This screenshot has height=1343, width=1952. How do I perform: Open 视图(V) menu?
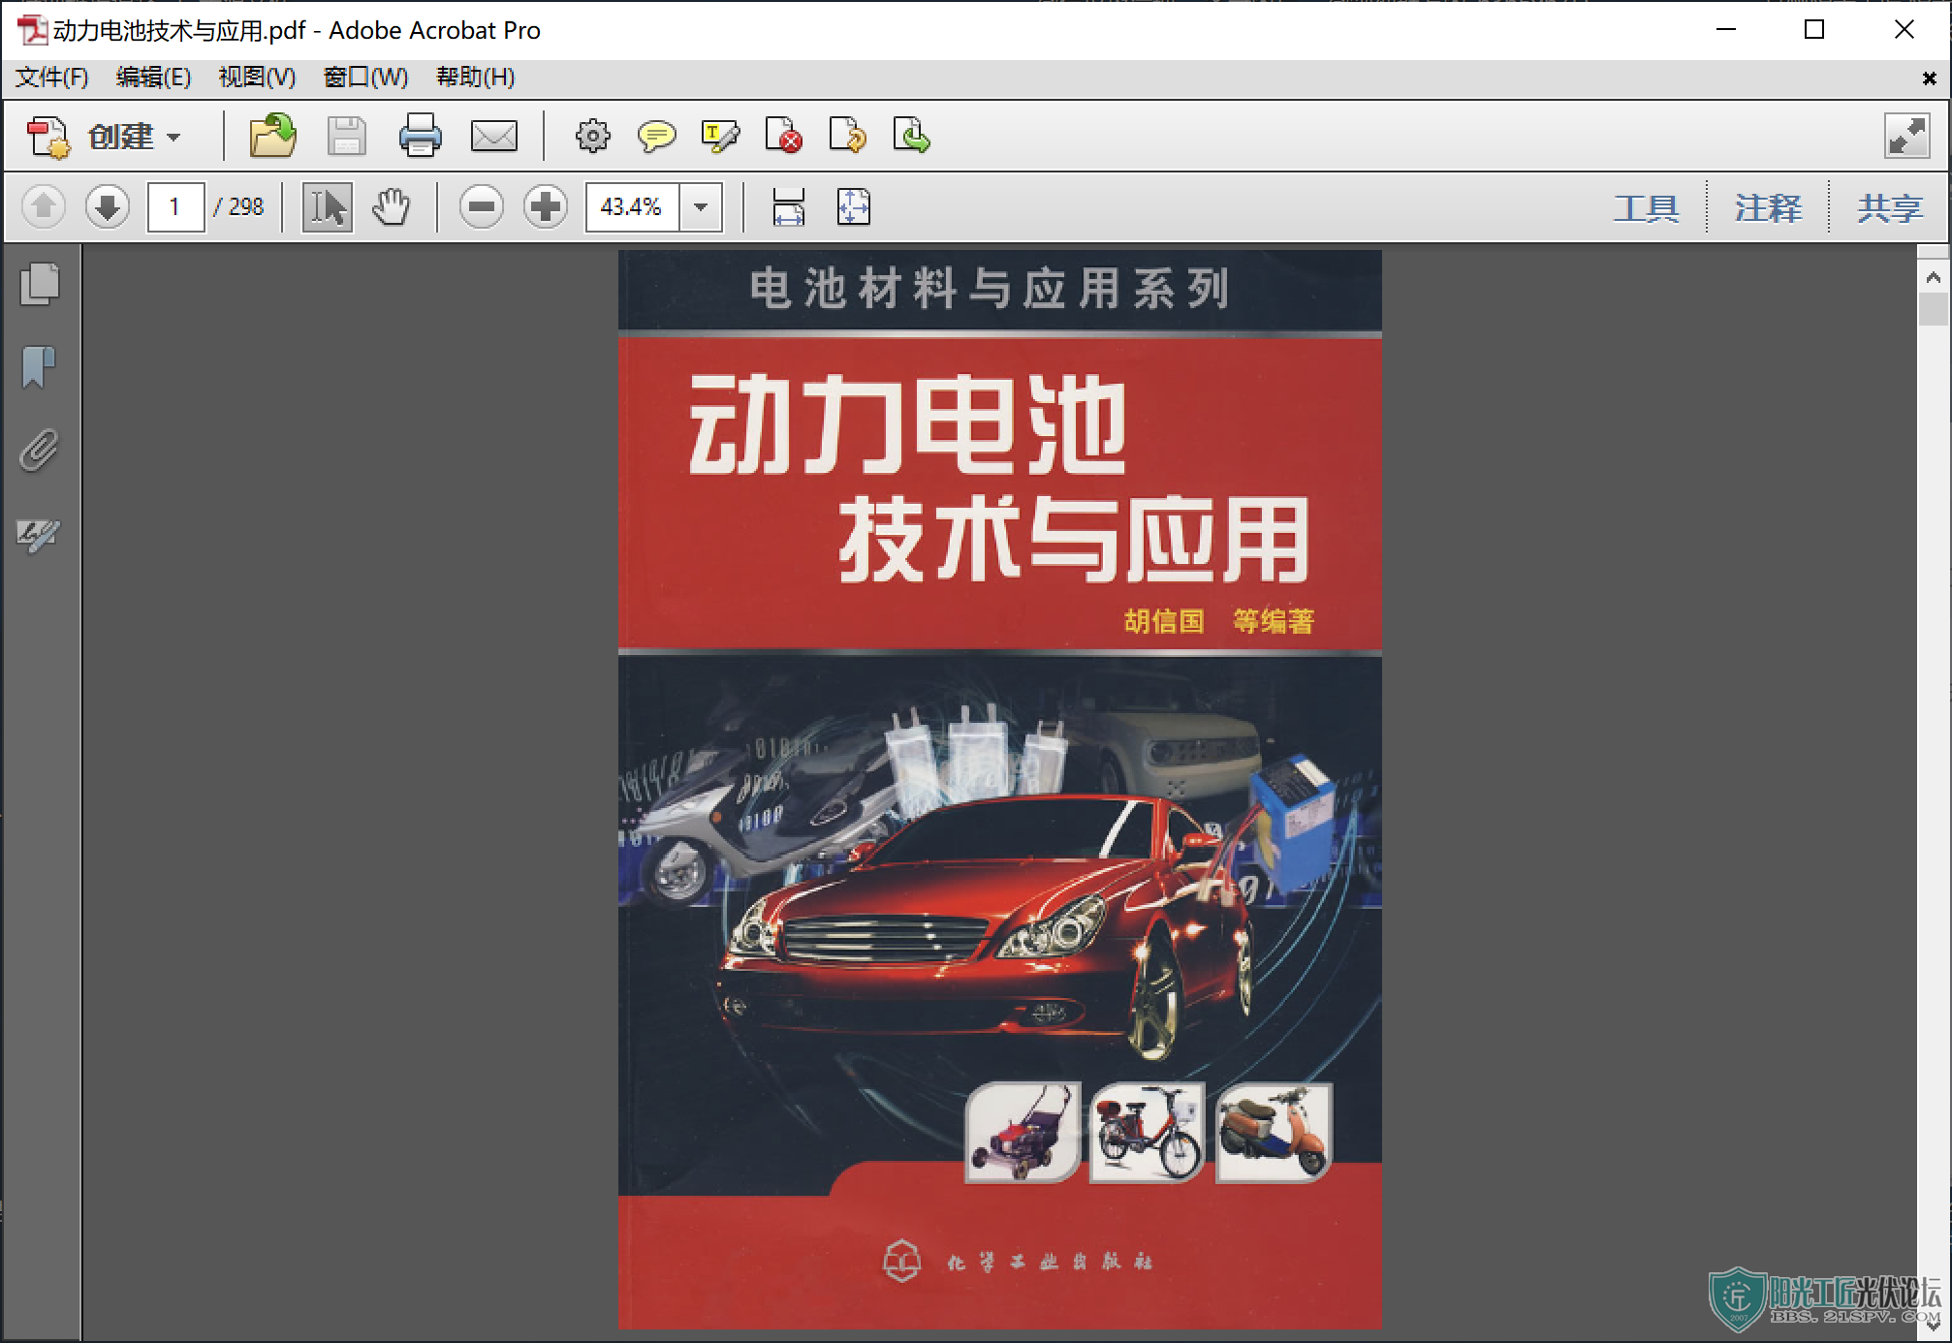point(257,78)
